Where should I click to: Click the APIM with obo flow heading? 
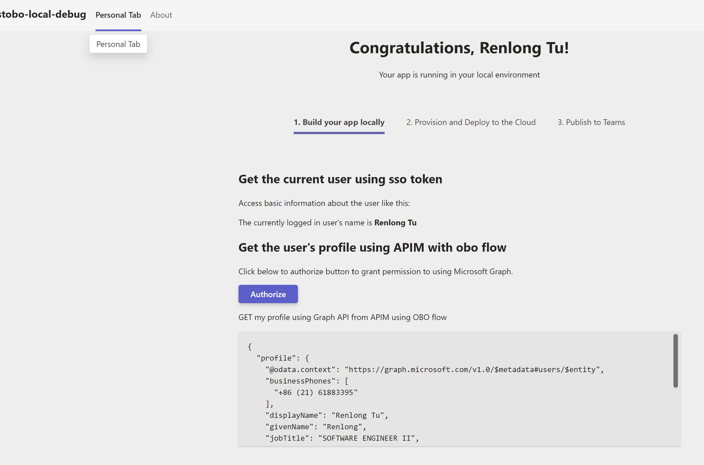[372, 247]
